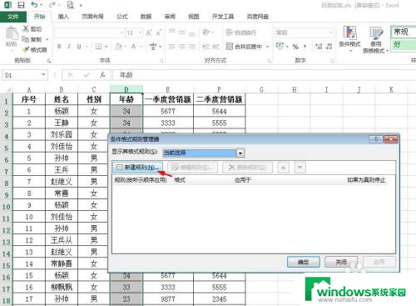Click the cell with name 刘乐园
The height and width of the screenshot is (306, 416).
point(62,134)
